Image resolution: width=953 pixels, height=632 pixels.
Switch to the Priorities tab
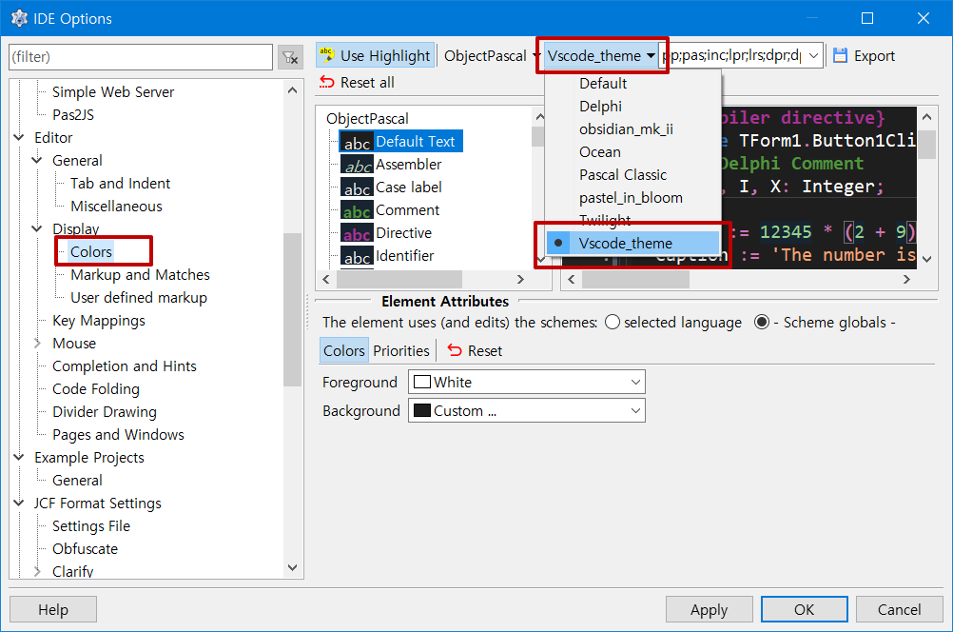coord(401,350)
